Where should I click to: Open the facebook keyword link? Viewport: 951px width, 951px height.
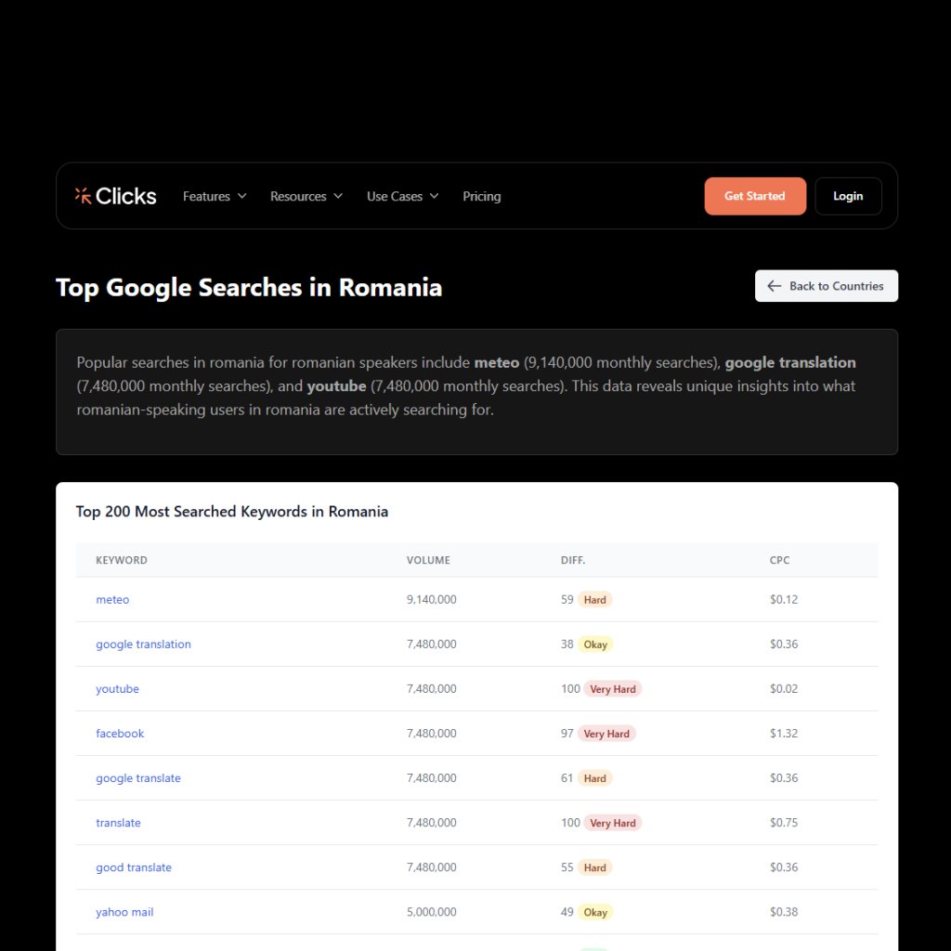(x=120, y=733)
